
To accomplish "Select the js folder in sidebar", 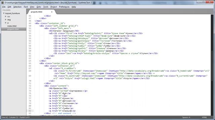I will pos(8,23).
